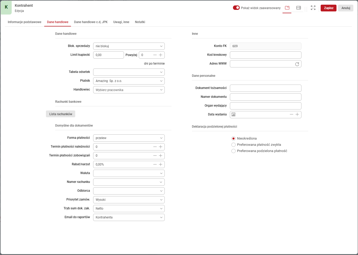Open calendar icon in Data wydania field
The image size is (358, 255).
[233, 114]
